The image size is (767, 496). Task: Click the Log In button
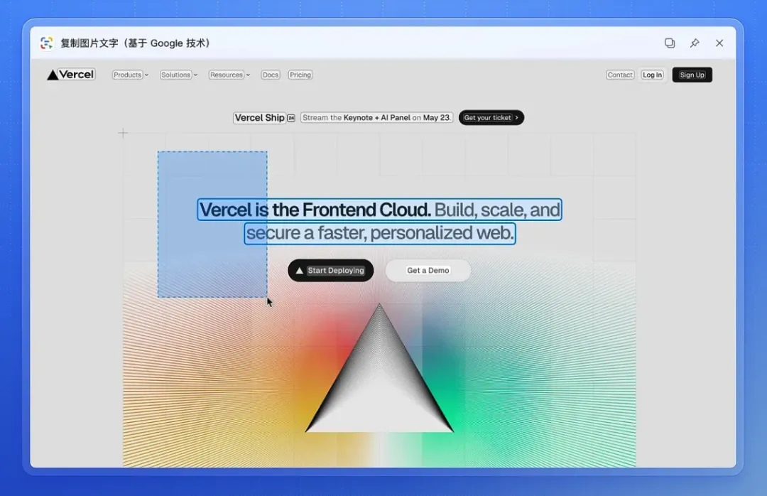652,75
